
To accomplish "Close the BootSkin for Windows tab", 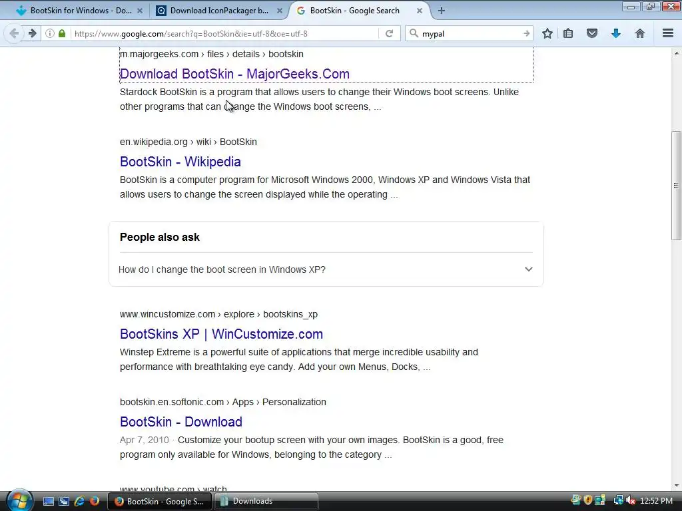I will tap(140, 11).
